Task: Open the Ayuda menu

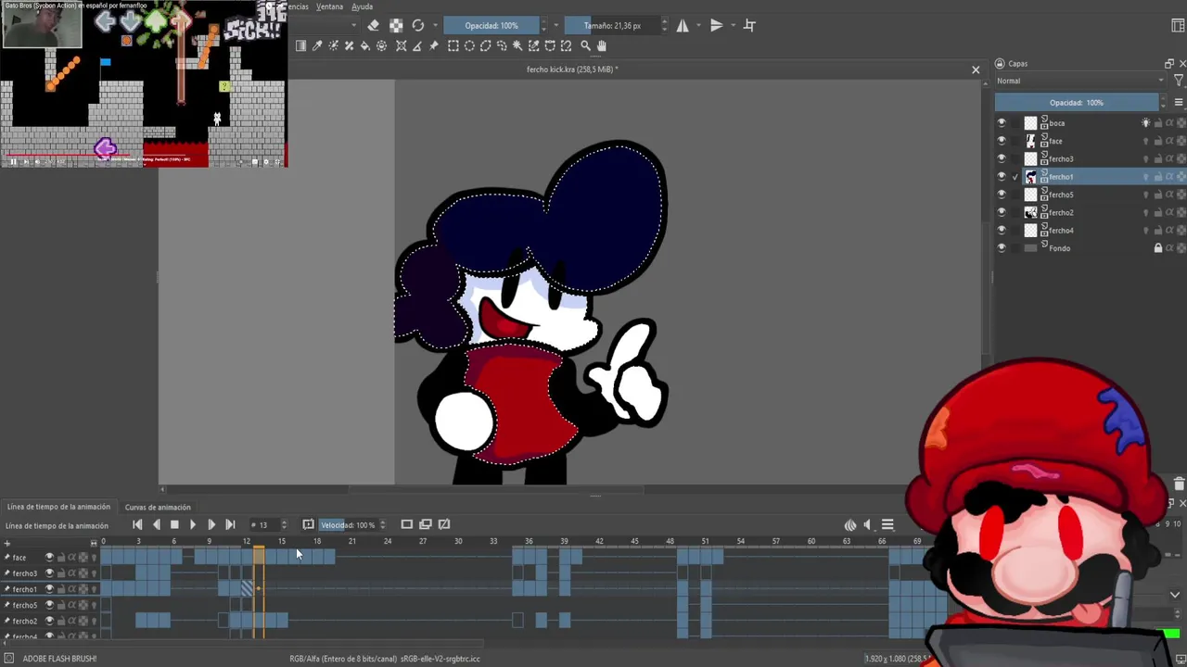Action: (x=363, y=6)
